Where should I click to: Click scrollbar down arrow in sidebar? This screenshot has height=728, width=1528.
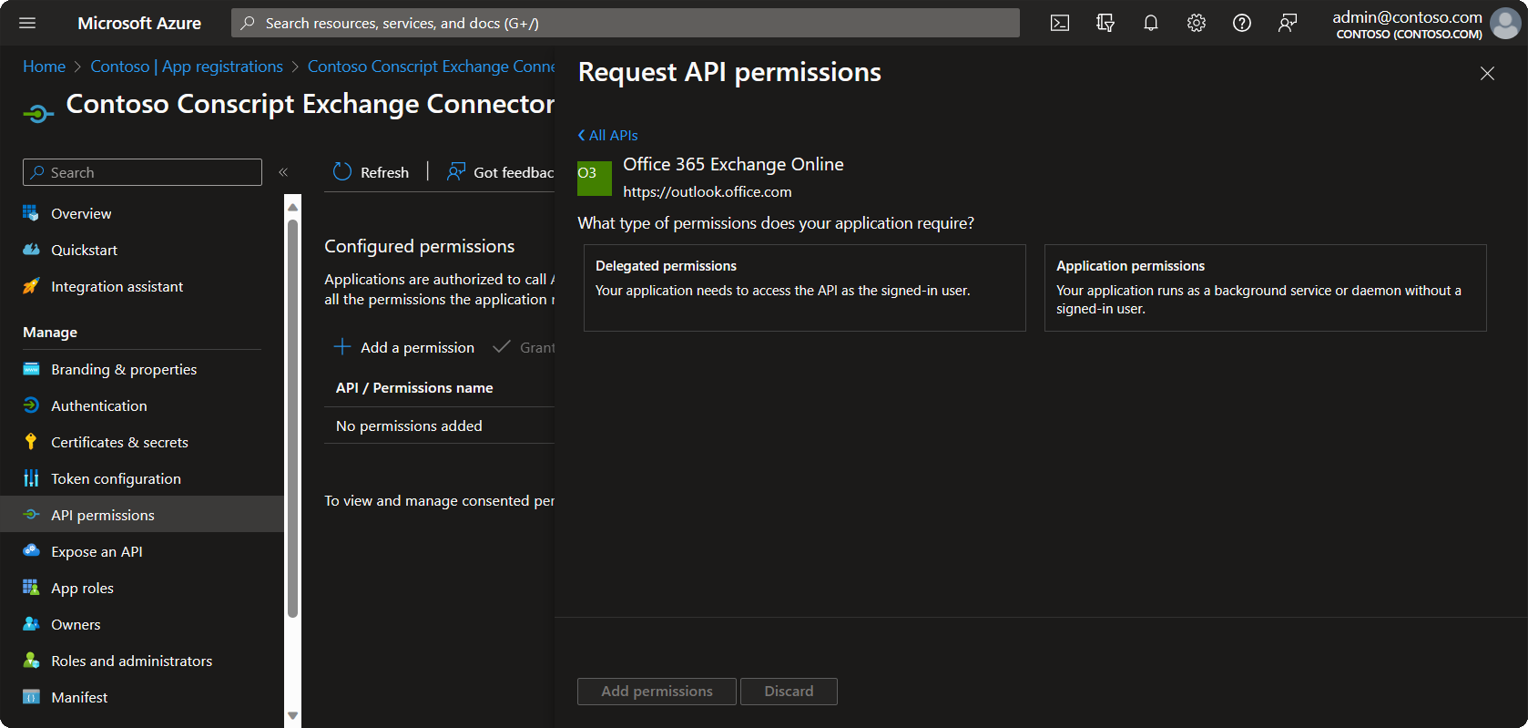coord(292,716)
